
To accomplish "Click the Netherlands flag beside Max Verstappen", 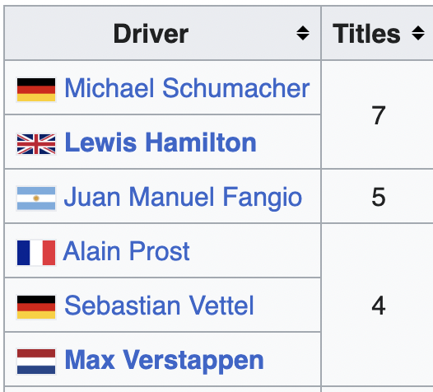I will click(36, 362).
